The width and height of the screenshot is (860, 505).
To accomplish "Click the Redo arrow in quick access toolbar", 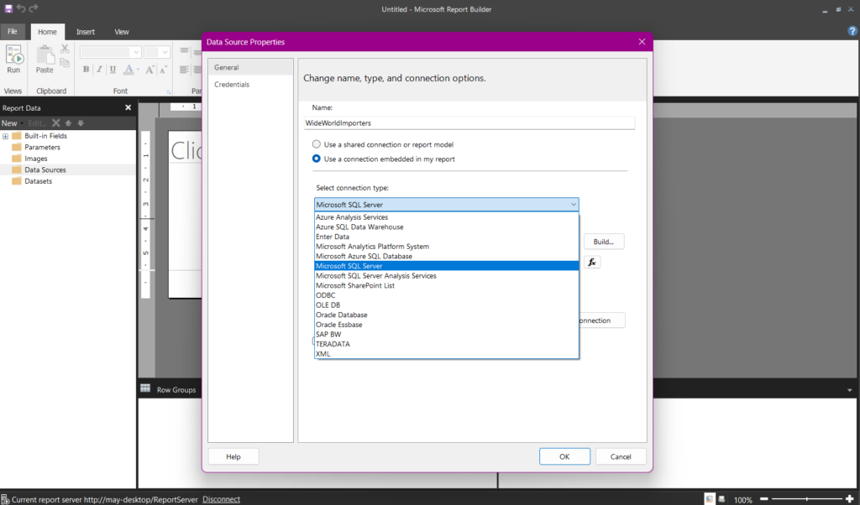I will coord(34,8).
